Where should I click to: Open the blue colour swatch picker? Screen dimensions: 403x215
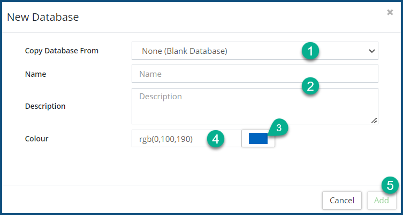click(x=258, y=139)
